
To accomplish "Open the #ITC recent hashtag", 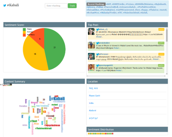I will [120, 13].
